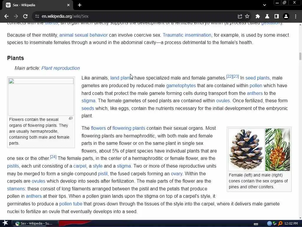Follow the ovary link
Screen dimensions: 302x227
177,174
